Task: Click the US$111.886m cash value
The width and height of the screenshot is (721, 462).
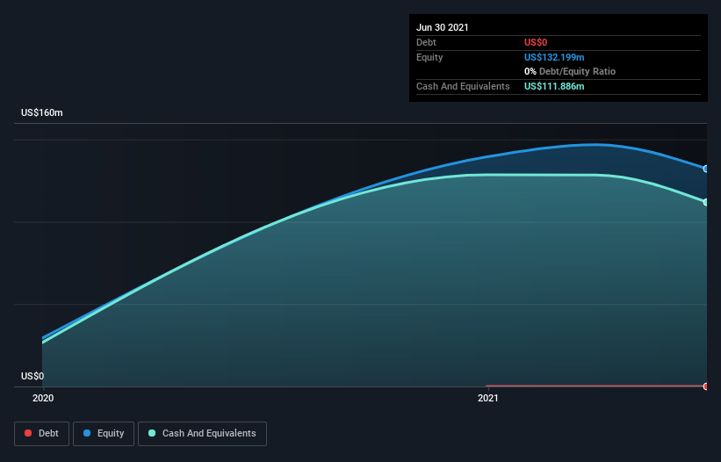Action: (x=554, y=86)
